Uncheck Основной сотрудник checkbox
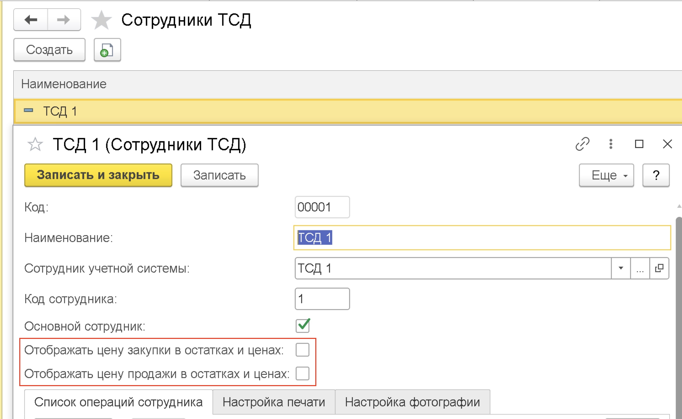 pyautogui.click(x=303, y=326)
